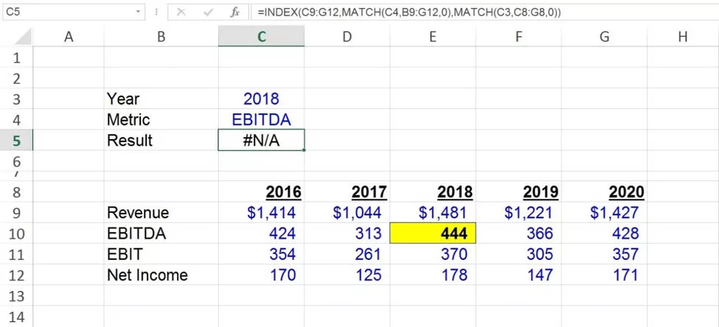Click inside the Name Box showing C5
The height and width of the screenshot is (327, 719).
[66, 13]
